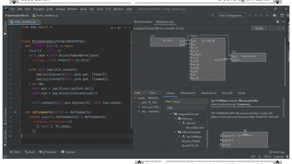The height and width of the screenshot is (164, 292).
Task: Open the Event Log from the status bar
Action: (276, 152)
